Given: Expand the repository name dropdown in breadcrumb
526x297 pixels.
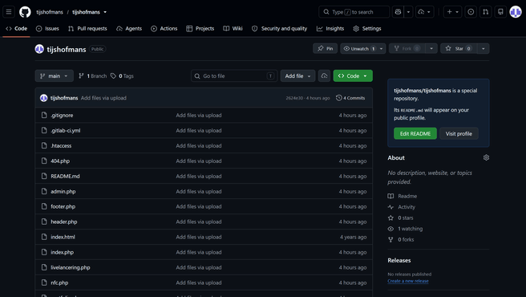Looking at the screenshot, I should pos(105,12).
